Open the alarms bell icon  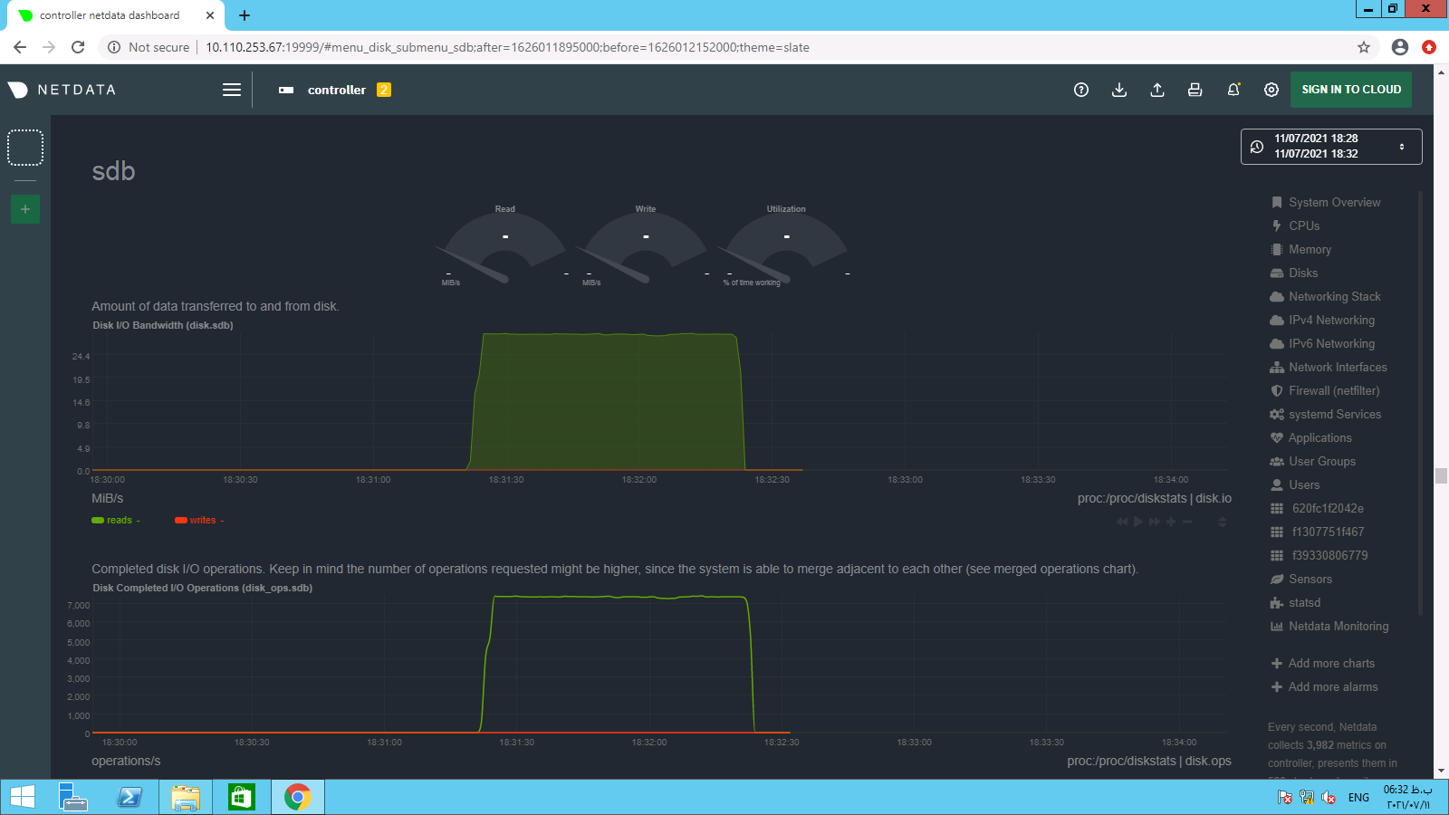click(x=1233, y=90)
